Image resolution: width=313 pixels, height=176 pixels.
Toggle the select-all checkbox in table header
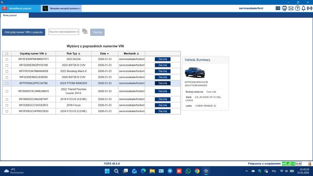tap(7, 54)
